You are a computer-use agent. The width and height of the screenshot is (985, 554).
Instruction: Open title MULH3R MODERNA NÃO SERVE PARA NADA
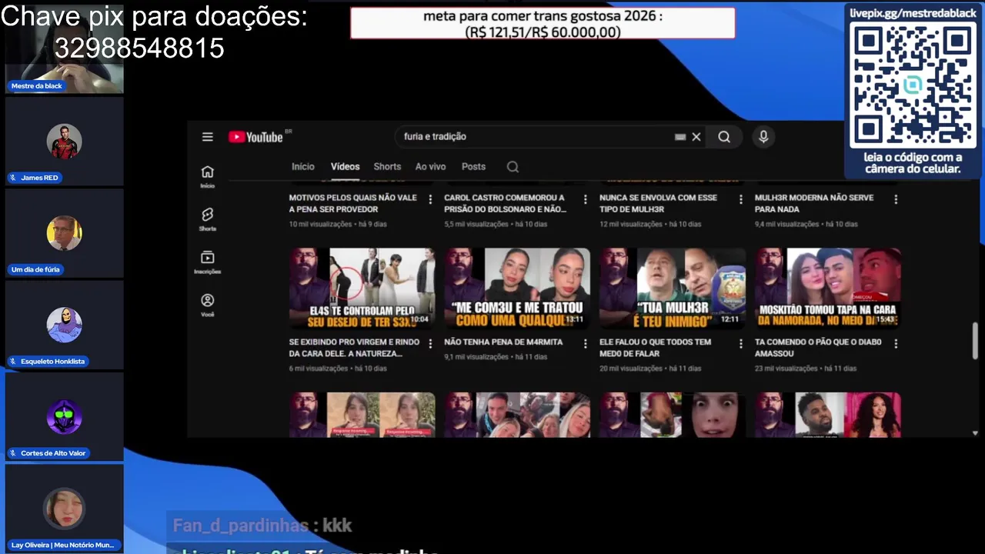[814, 204]
